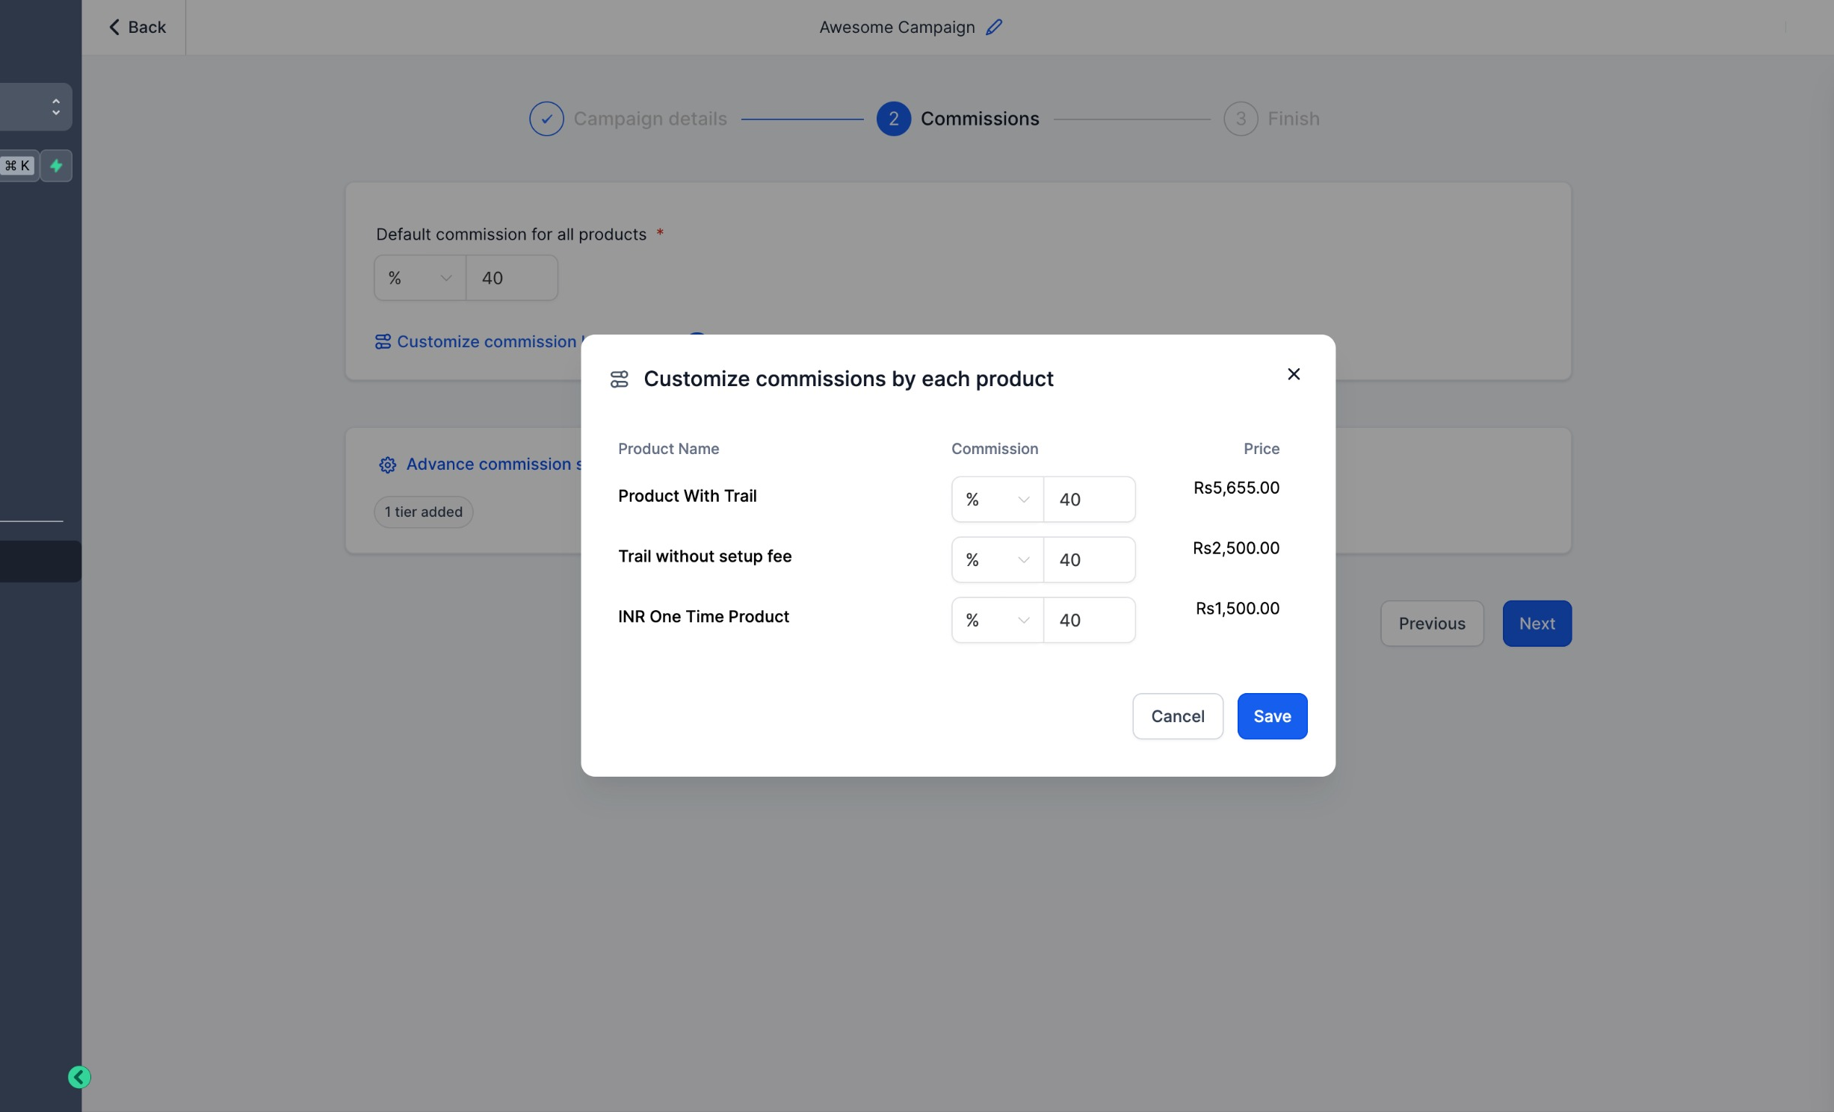Image resolution: width=1834 pixels, height=1112 pixels.
Task: Close the customize commissions dialog
Action: point(1294,374)
